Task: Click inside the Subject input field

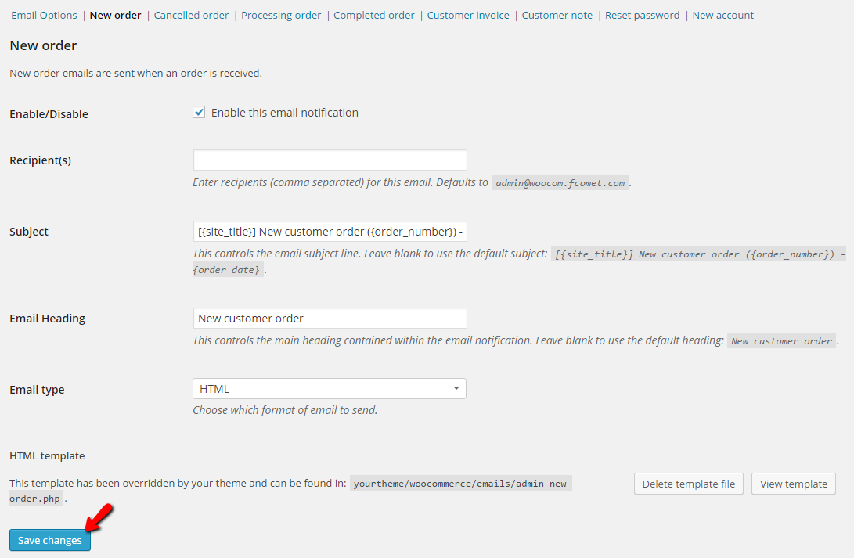Action: click(329, 231)
